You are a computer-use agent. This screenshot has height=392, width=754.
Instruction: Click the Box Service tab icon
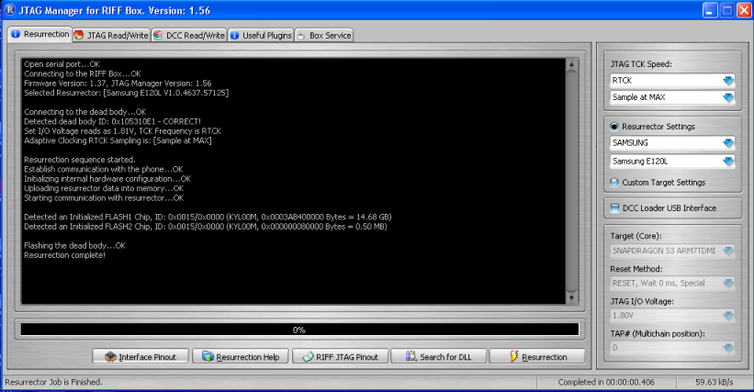pyautogui.click(x=301, y=36)
